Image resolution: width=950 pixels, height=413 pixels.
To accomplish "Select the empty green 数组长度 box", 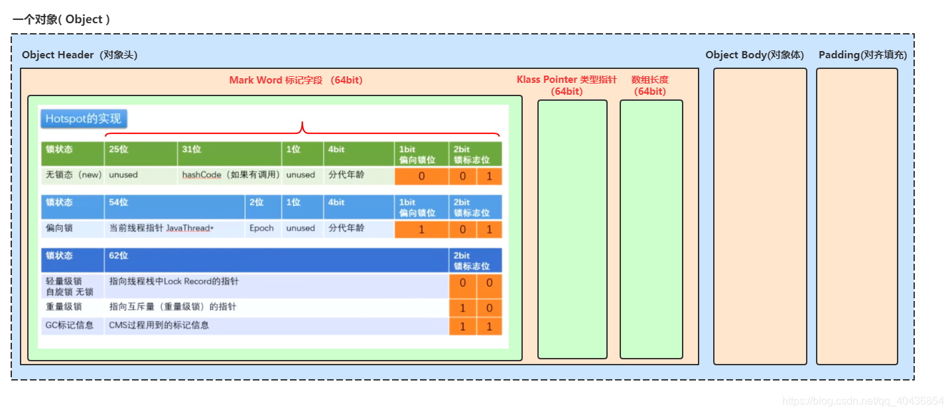I will pyautogui.click(x=651, y=229).
